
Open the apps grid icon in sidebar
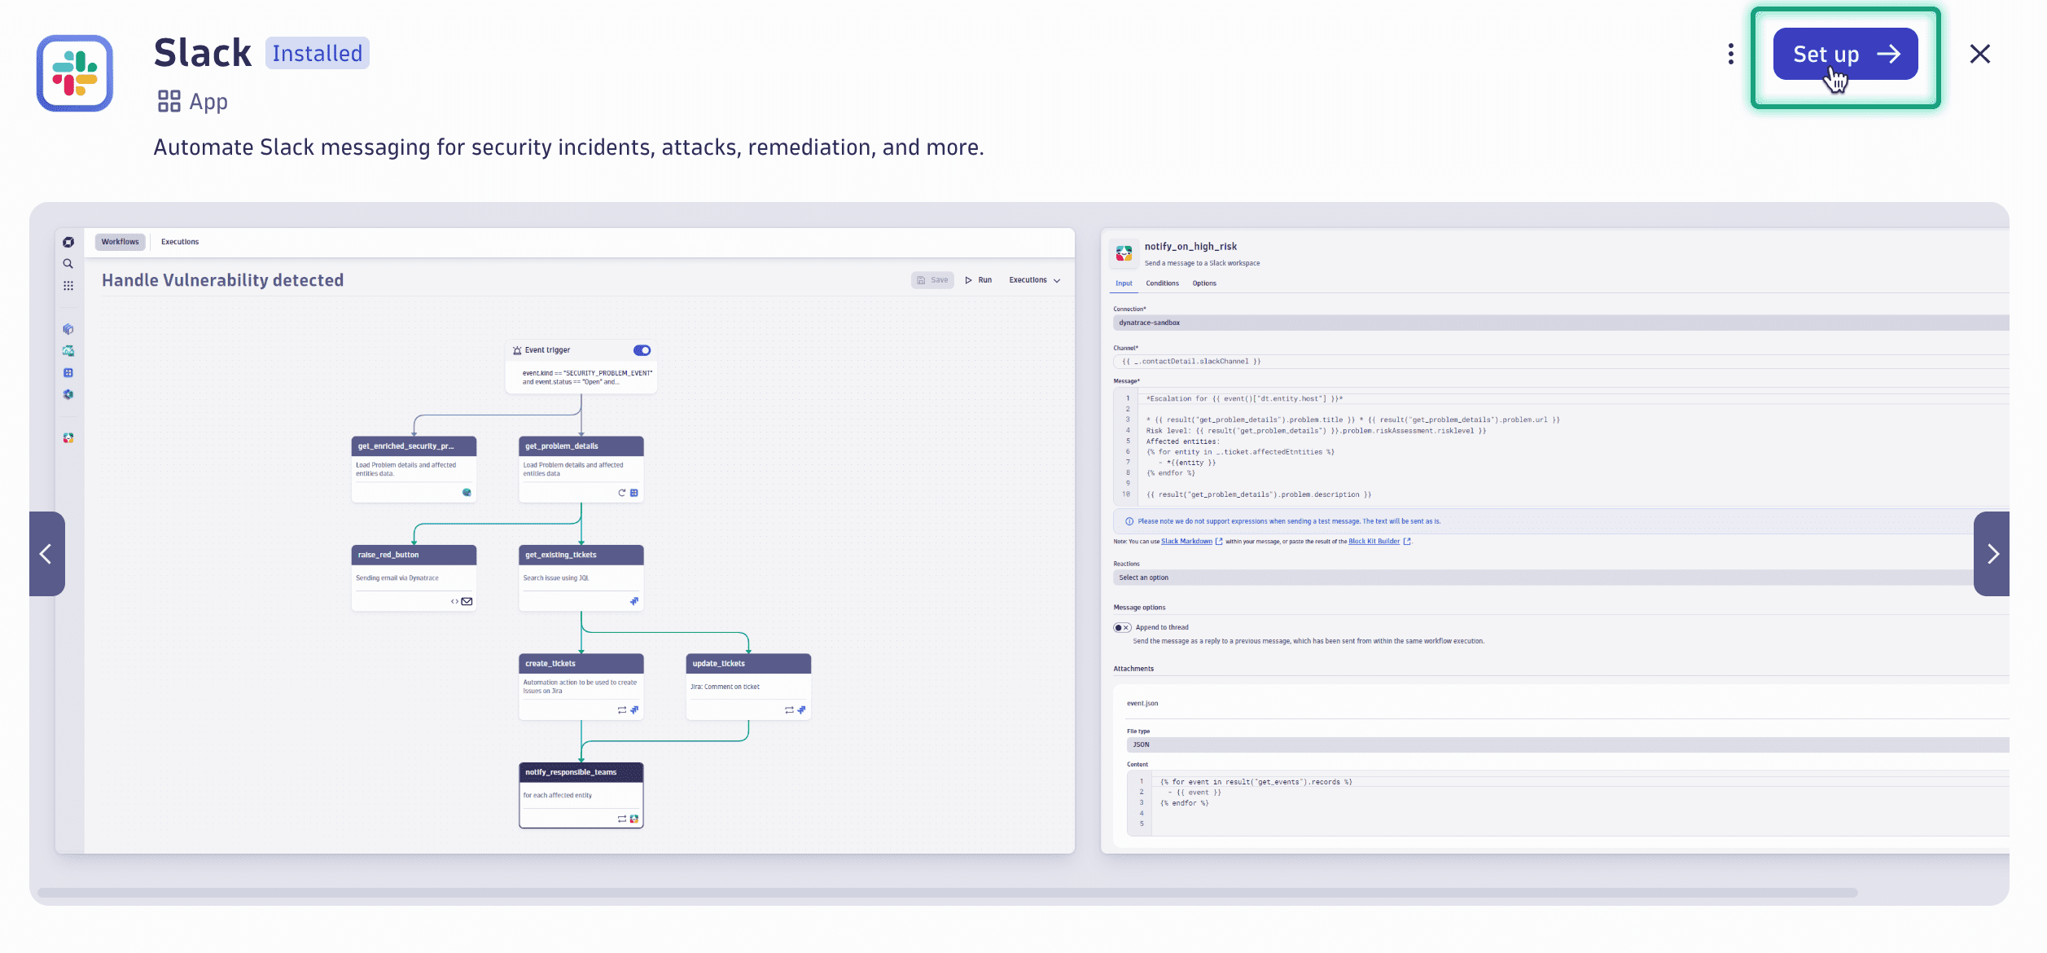click(x=68, y=286)
